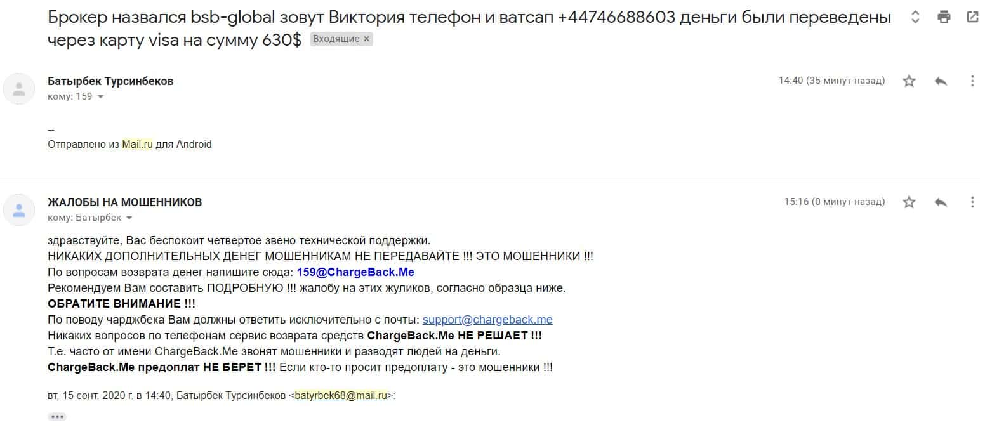Reply to the ЖАЛОБЫ НА МОШЕННИКОВ message
992x432 pixels.
tap(941, 202)
